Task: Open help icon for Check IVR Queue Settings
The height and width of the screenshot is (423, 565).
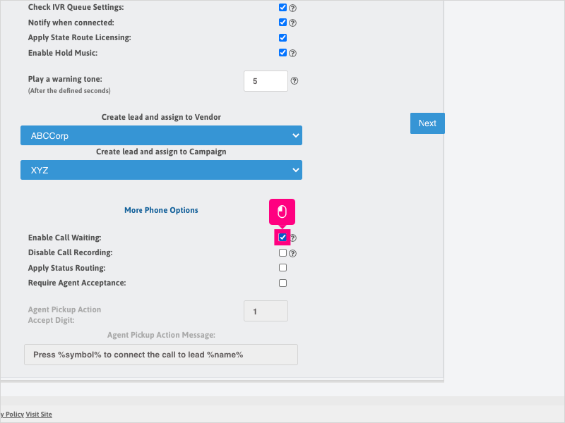Action: (x=292, y=8)
